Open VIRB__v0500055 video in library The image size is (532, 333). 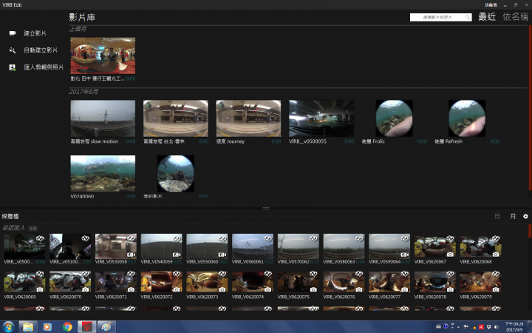(x=321, y=118)
